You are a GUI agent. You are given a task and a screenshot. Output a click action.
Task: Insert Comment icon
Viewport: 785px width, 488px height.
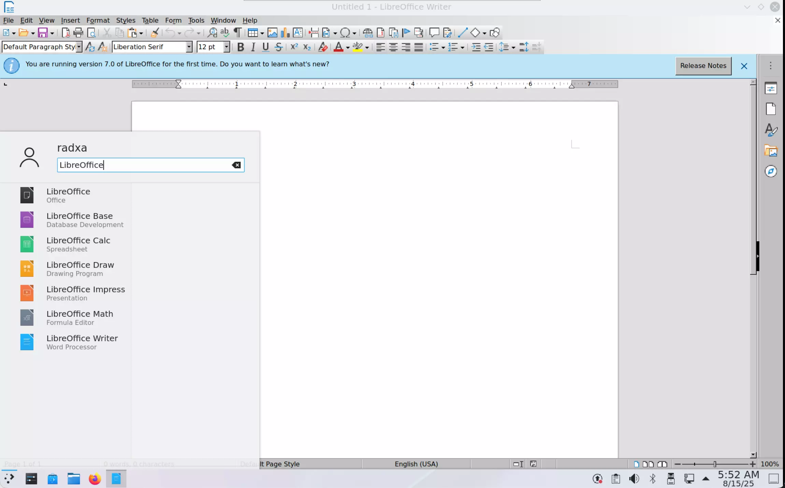434,33
